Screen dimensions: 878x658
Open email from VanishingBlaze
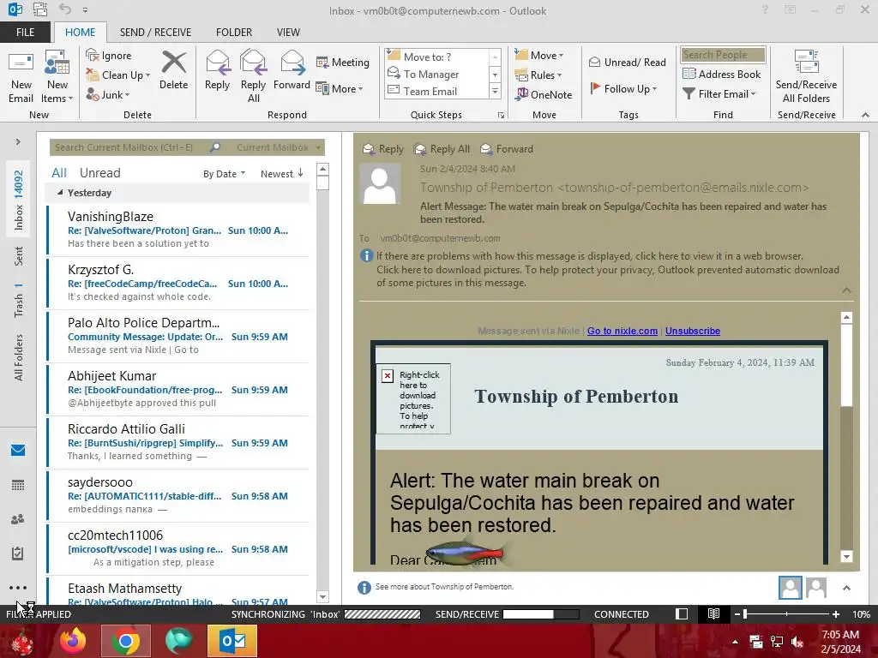pyautogui.click(x=178, y=230)
